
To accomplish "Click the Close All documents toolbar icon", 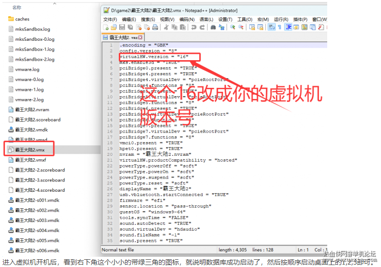I will tap(147, 27).
